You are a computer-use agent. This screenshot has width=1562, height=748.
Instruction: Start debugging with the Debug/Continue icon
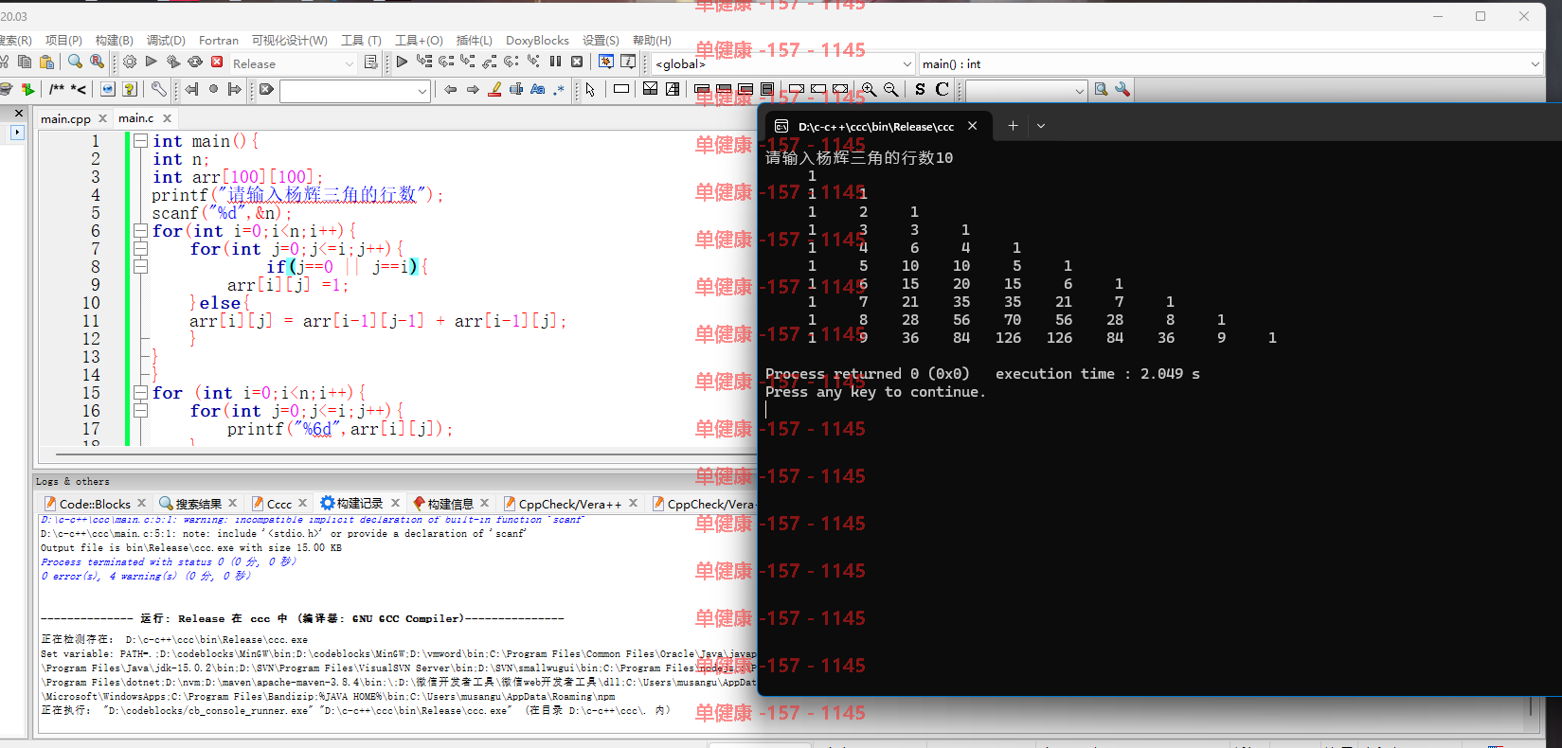402,62
